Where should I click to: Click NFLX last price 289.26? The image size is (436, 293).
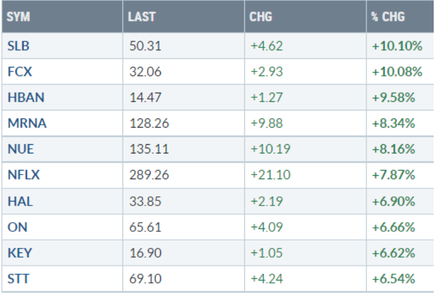click(149, 175)
